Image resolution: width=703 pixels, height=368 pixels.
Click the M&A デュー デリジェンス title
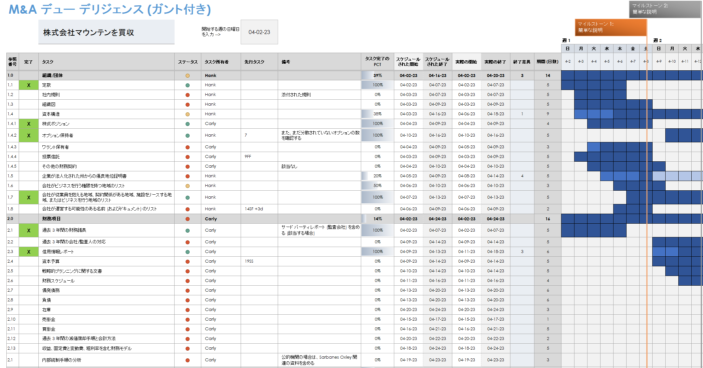click(x=110, y=9)
